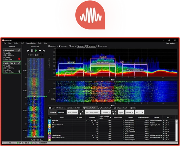Image resolution: width=180 pixels, height=146 pixels.
Task: Toggle the Networks overlay
Action: point(91,46)
